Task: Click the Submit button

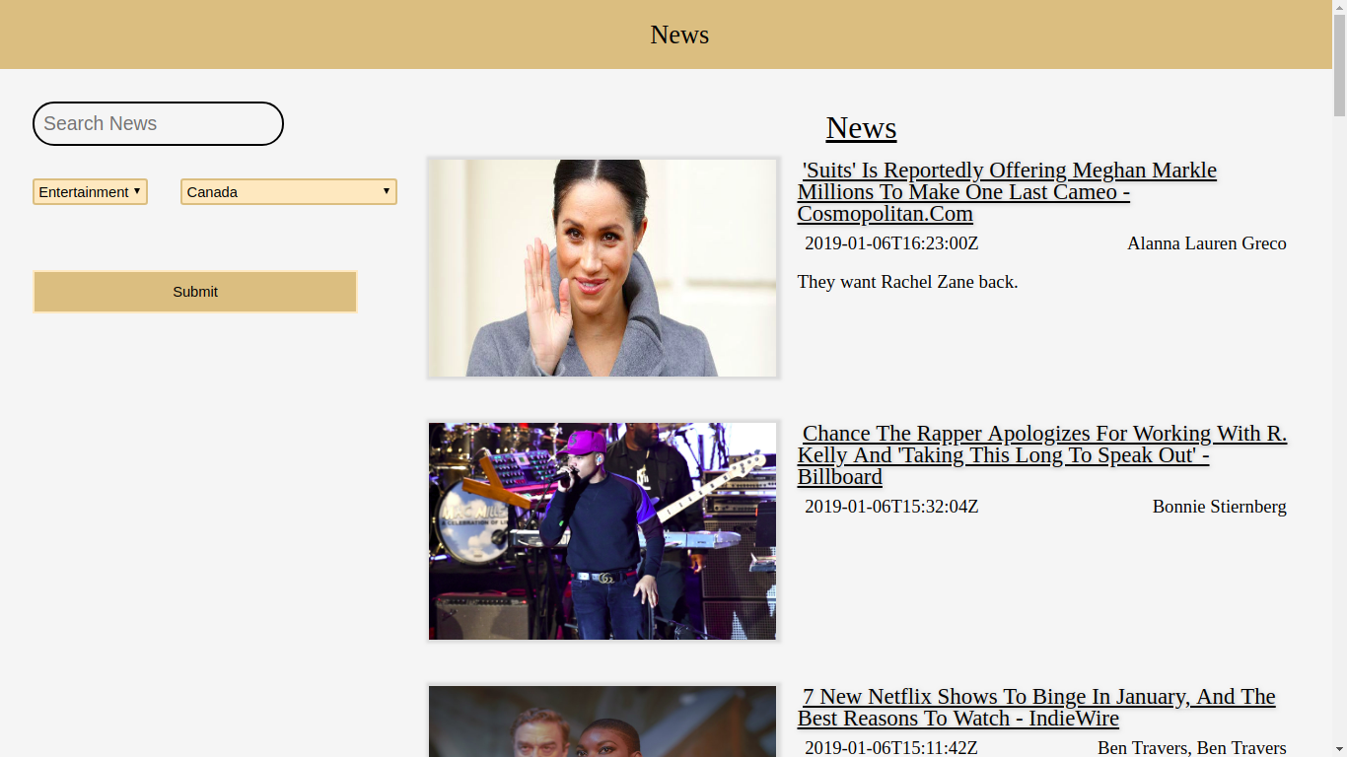Action: pos(195,292)
